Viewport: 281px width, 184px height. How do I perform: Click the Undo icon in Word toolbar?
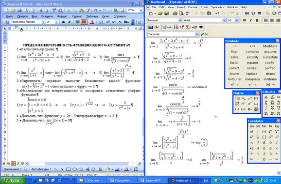(95, 10)
